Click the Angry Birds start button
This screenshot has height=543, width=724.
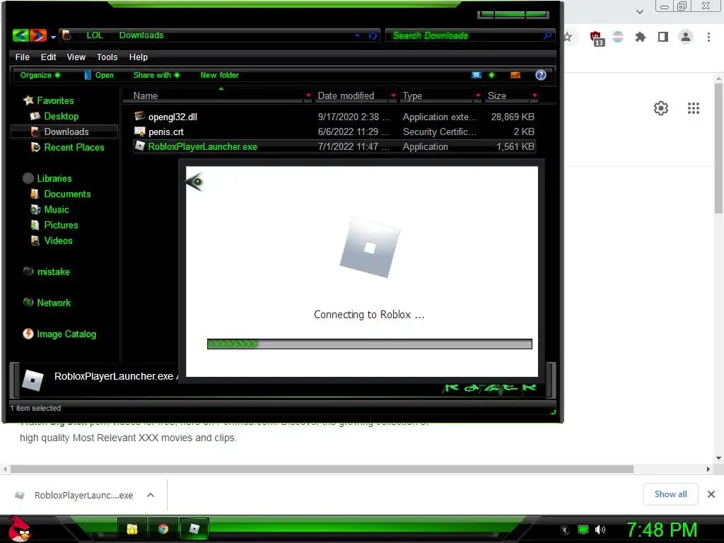(19, 529)
